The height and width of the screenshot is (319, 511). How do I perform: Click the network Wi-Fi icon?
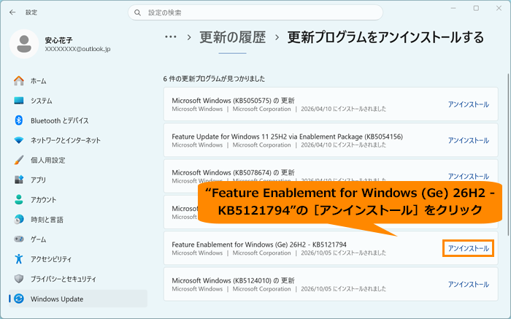tap(19, 140)
